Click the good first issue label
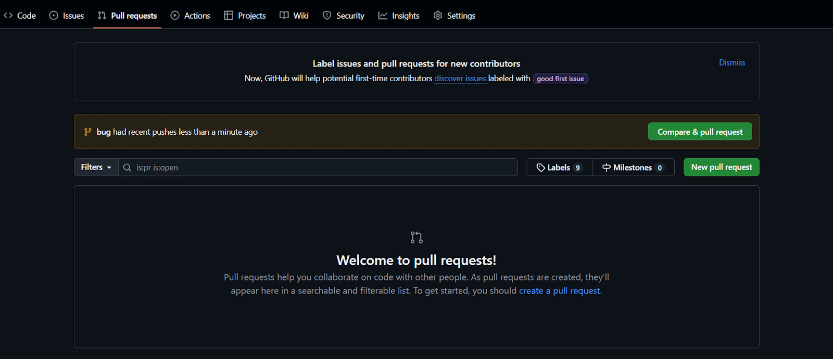833x359 pixels. 560,79
